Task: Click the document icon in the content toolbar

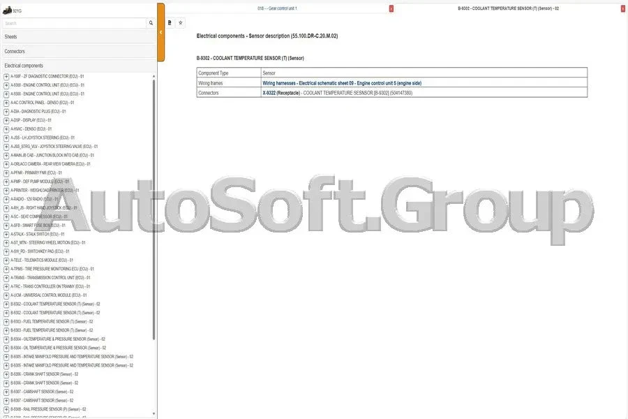Action: (170, 22)
